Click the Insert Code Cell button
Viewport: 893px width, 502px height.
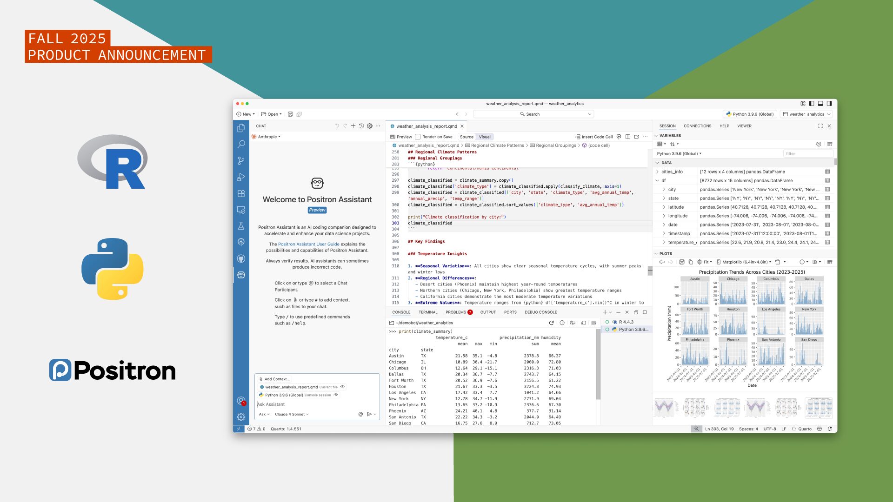click(x=594, y=137)
